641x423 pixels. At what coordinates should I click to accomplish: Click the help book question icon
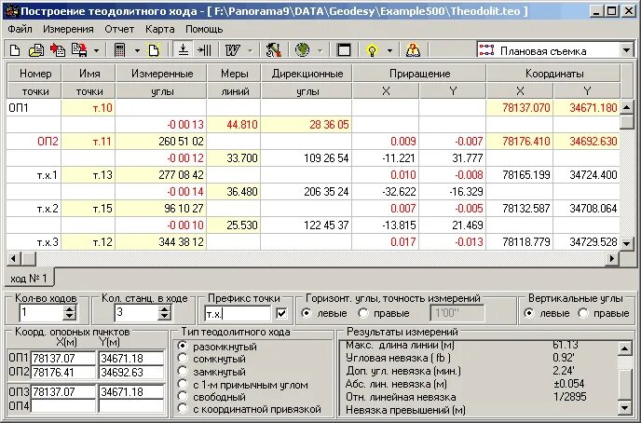(x=413, y=50)
